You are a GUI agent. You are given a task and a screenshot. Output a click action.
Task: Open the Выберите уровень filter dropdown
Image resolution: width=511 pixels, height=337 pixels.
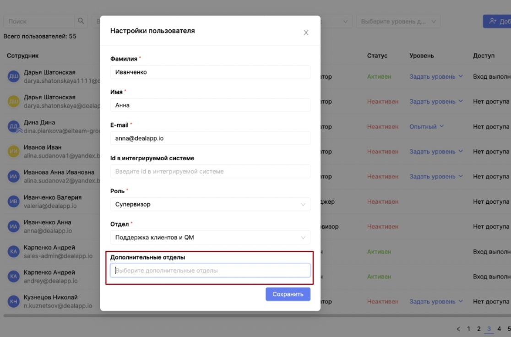coord(398,22)
